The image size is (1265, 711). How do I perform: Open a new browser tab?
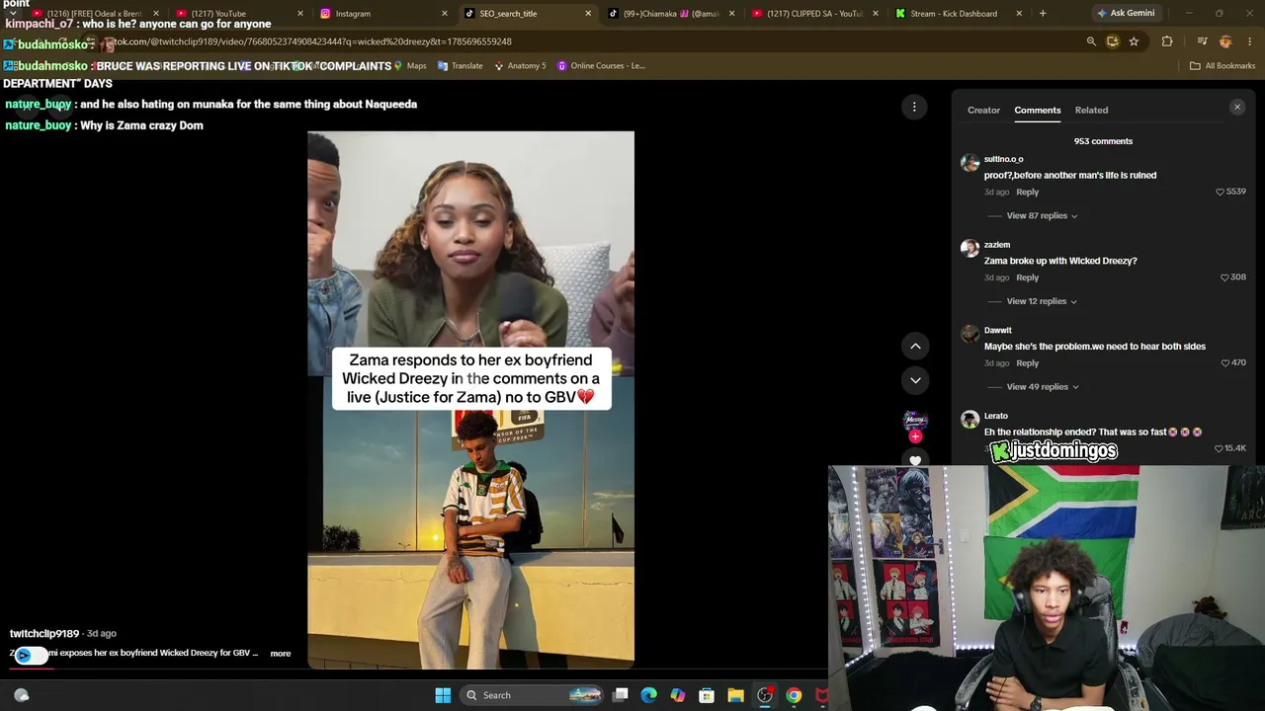tap(1043, 14)
